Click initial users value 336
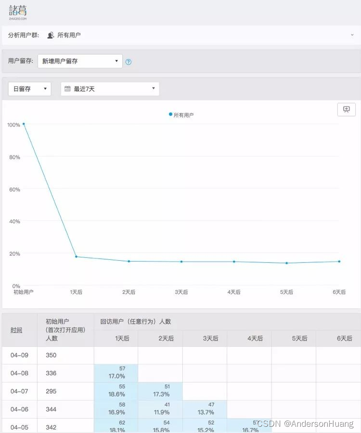 (51, 373)
